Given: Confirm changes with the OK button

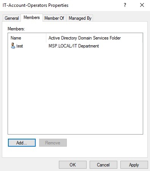Looking at the screenshot, I should pos(73,165).
